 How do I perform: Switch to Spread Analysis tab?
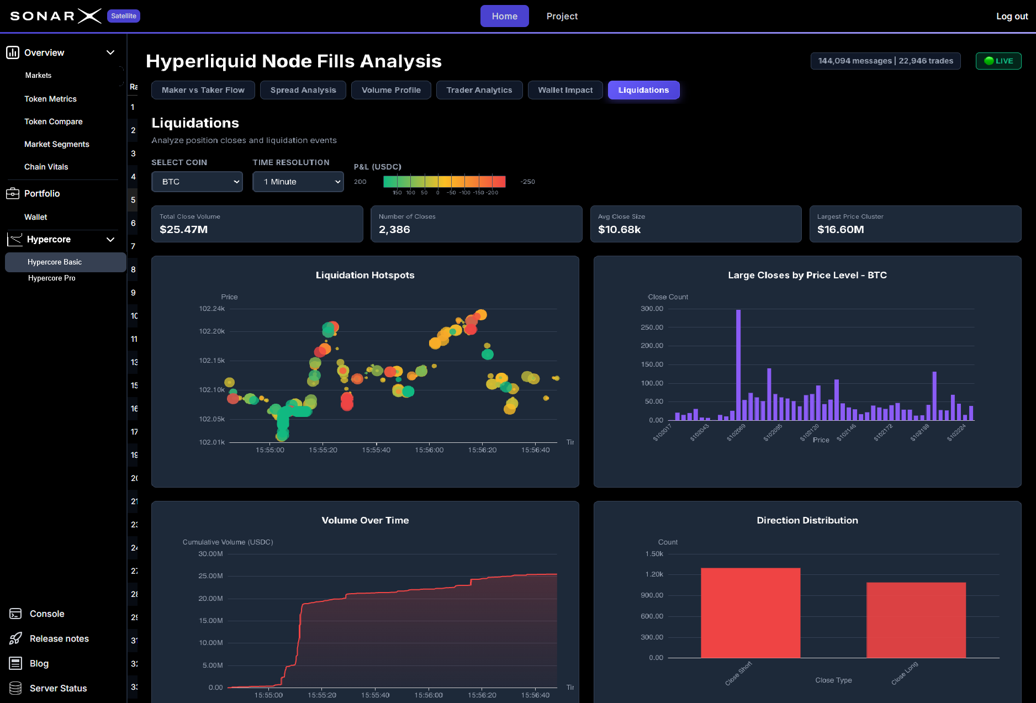tap(303, 90)
